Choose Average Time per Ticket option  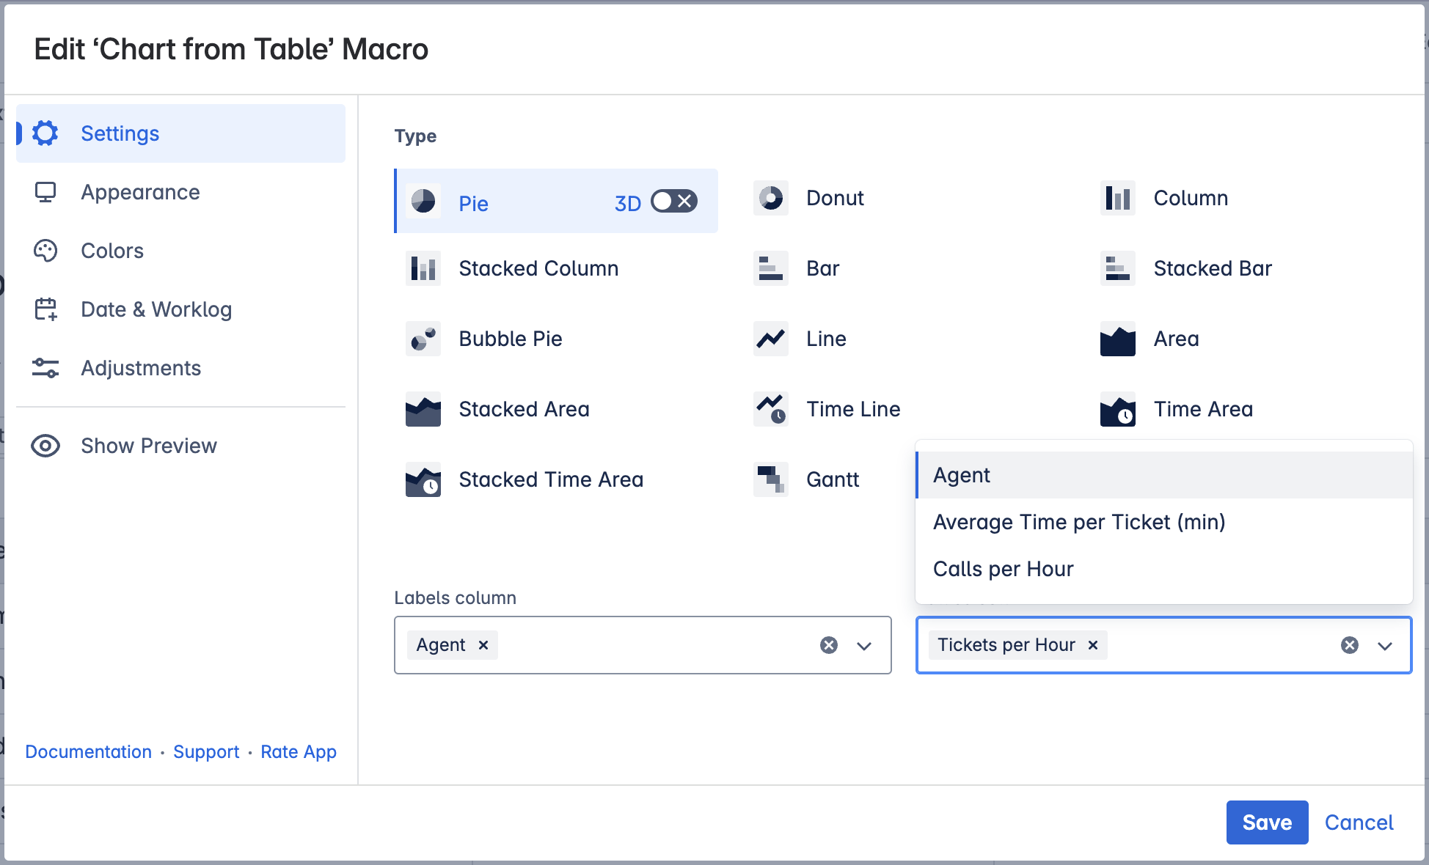coord(1078,522)
